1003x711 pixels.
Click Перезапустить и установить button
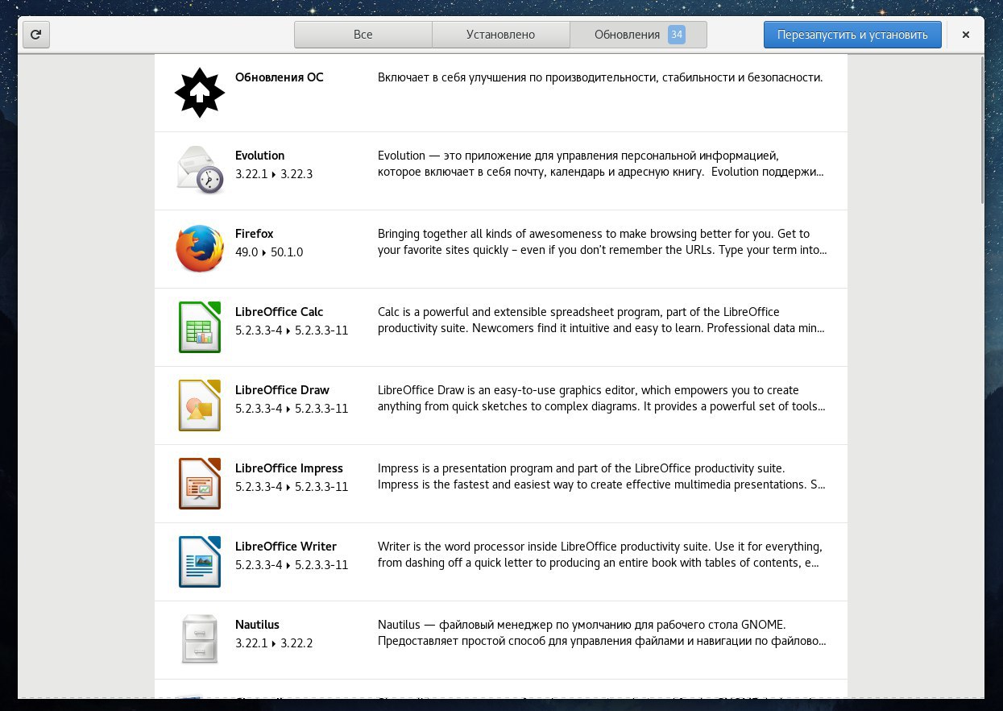[x=852, y=35]
